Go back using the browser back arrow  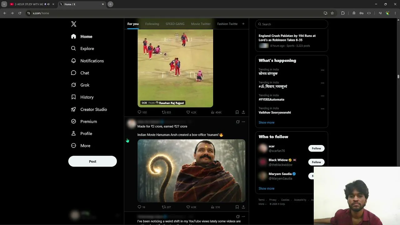pyautogui.click(x=5, y=13)
